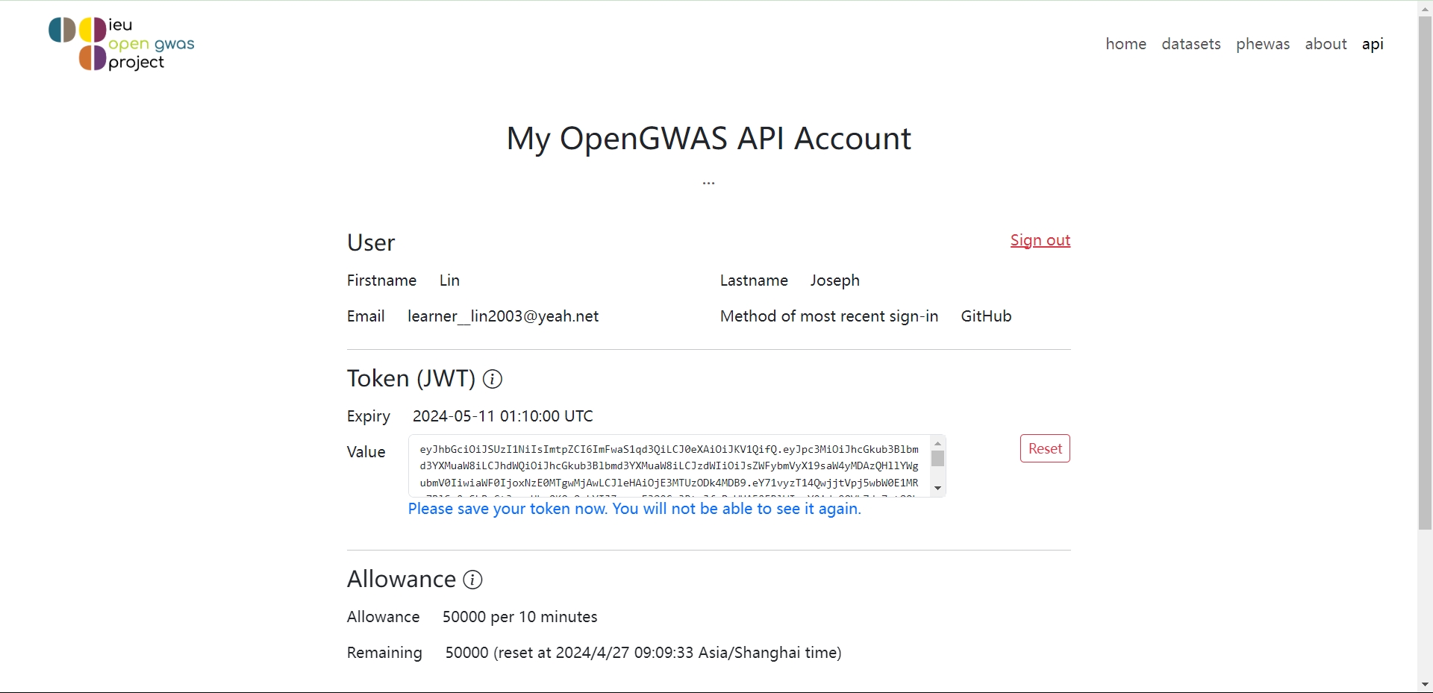Sign out of the account
The width and height of the screenshot is (1433, 693).
tap(1040, 240)
